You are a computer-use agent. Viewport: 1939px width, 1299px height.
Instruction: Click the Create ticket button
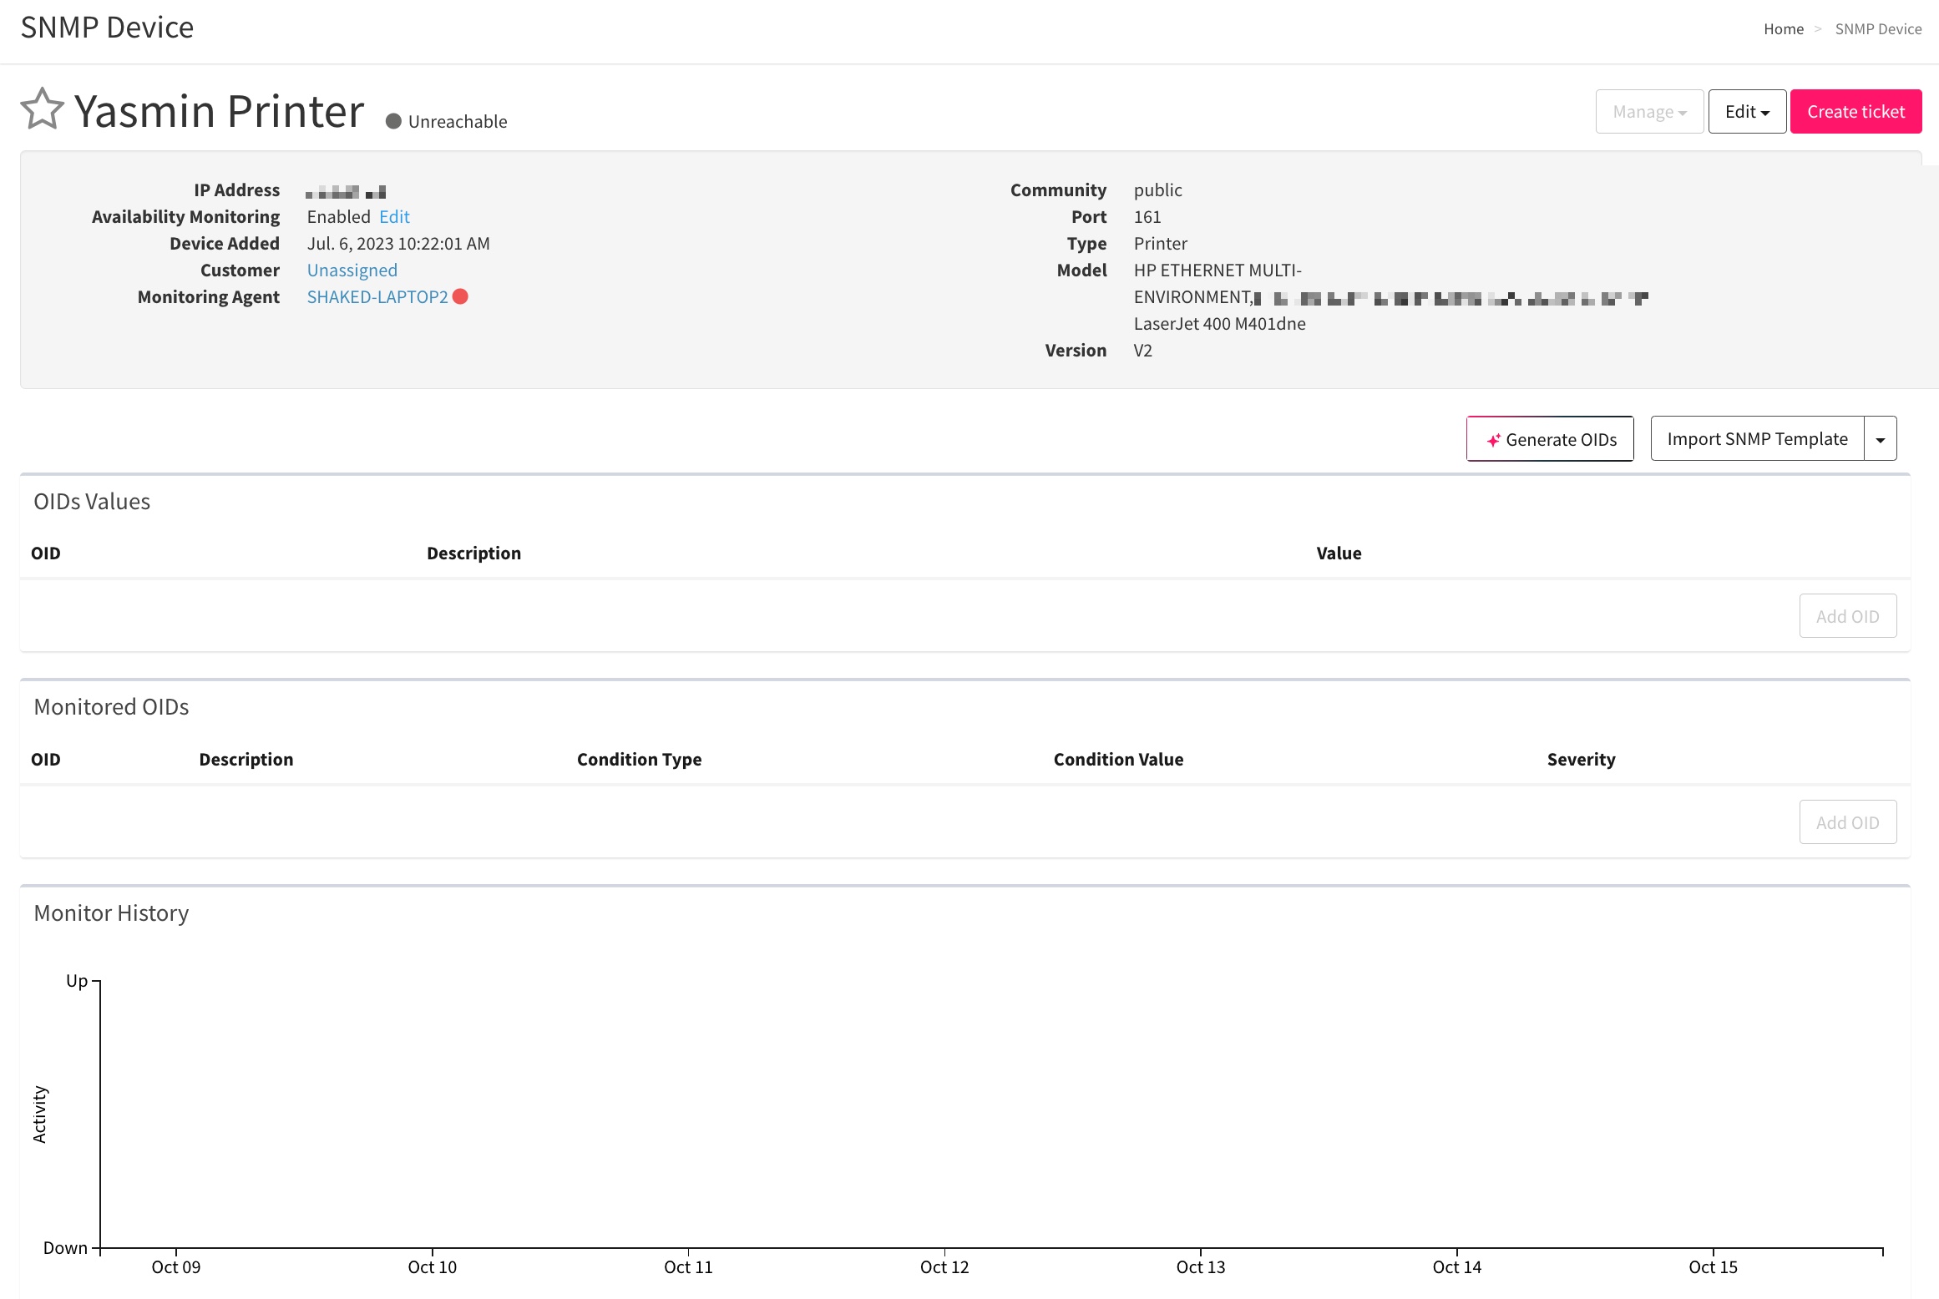[1855, 110]
